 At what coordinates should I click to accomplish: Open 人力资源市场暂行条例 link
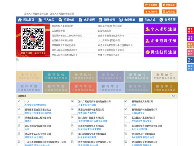tap(109, 41)
